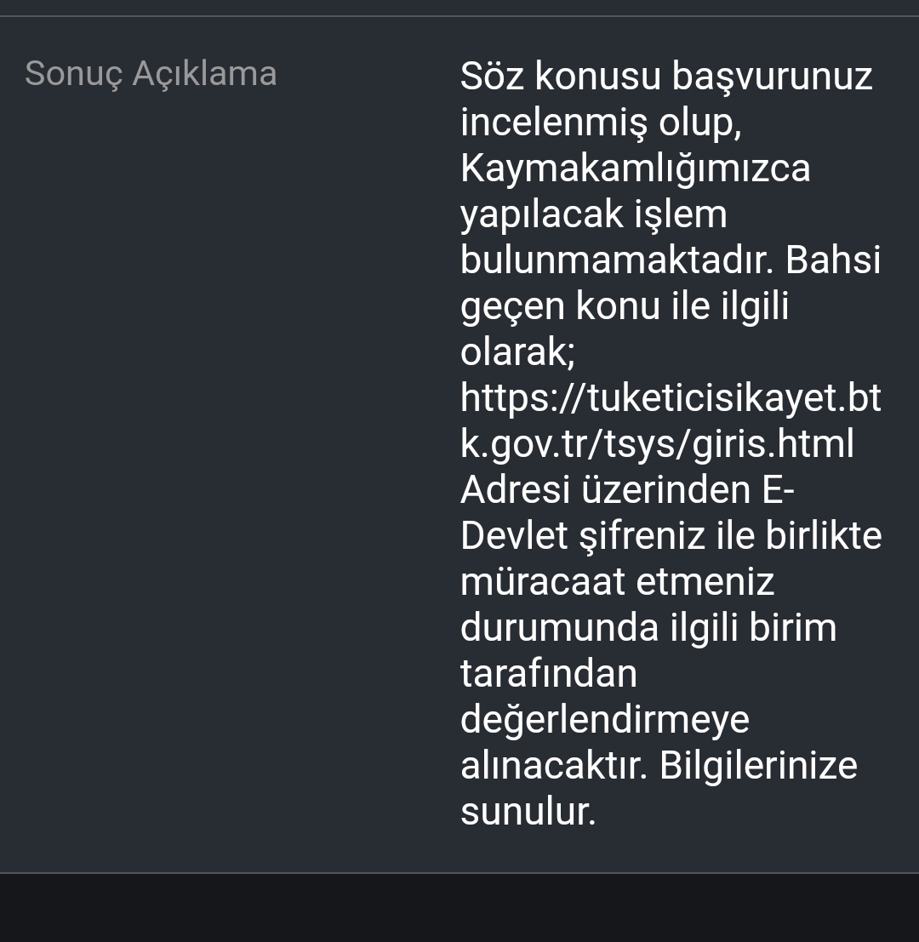The height and width of the screenshot is (942, 919).
Task: Click the word 'Bahsi' in the explanation
Action: tap(833, 260)
